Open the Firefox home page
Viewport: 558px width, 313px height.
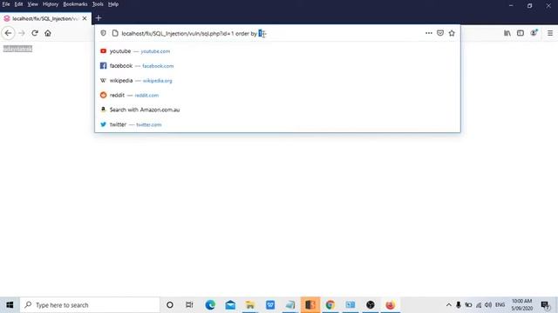(48, 33)
